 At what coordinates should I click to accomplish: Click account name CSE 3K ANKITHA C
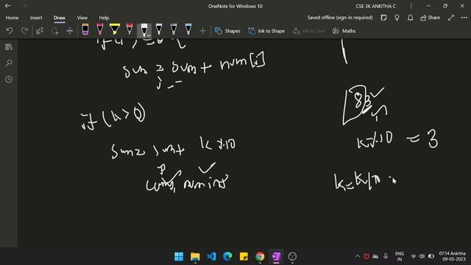[375, 6]
